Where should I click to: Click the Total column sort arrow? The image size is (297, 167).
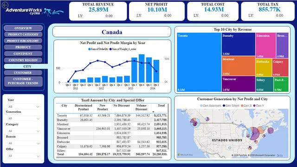pyautogui.click(x=153, y=112)
